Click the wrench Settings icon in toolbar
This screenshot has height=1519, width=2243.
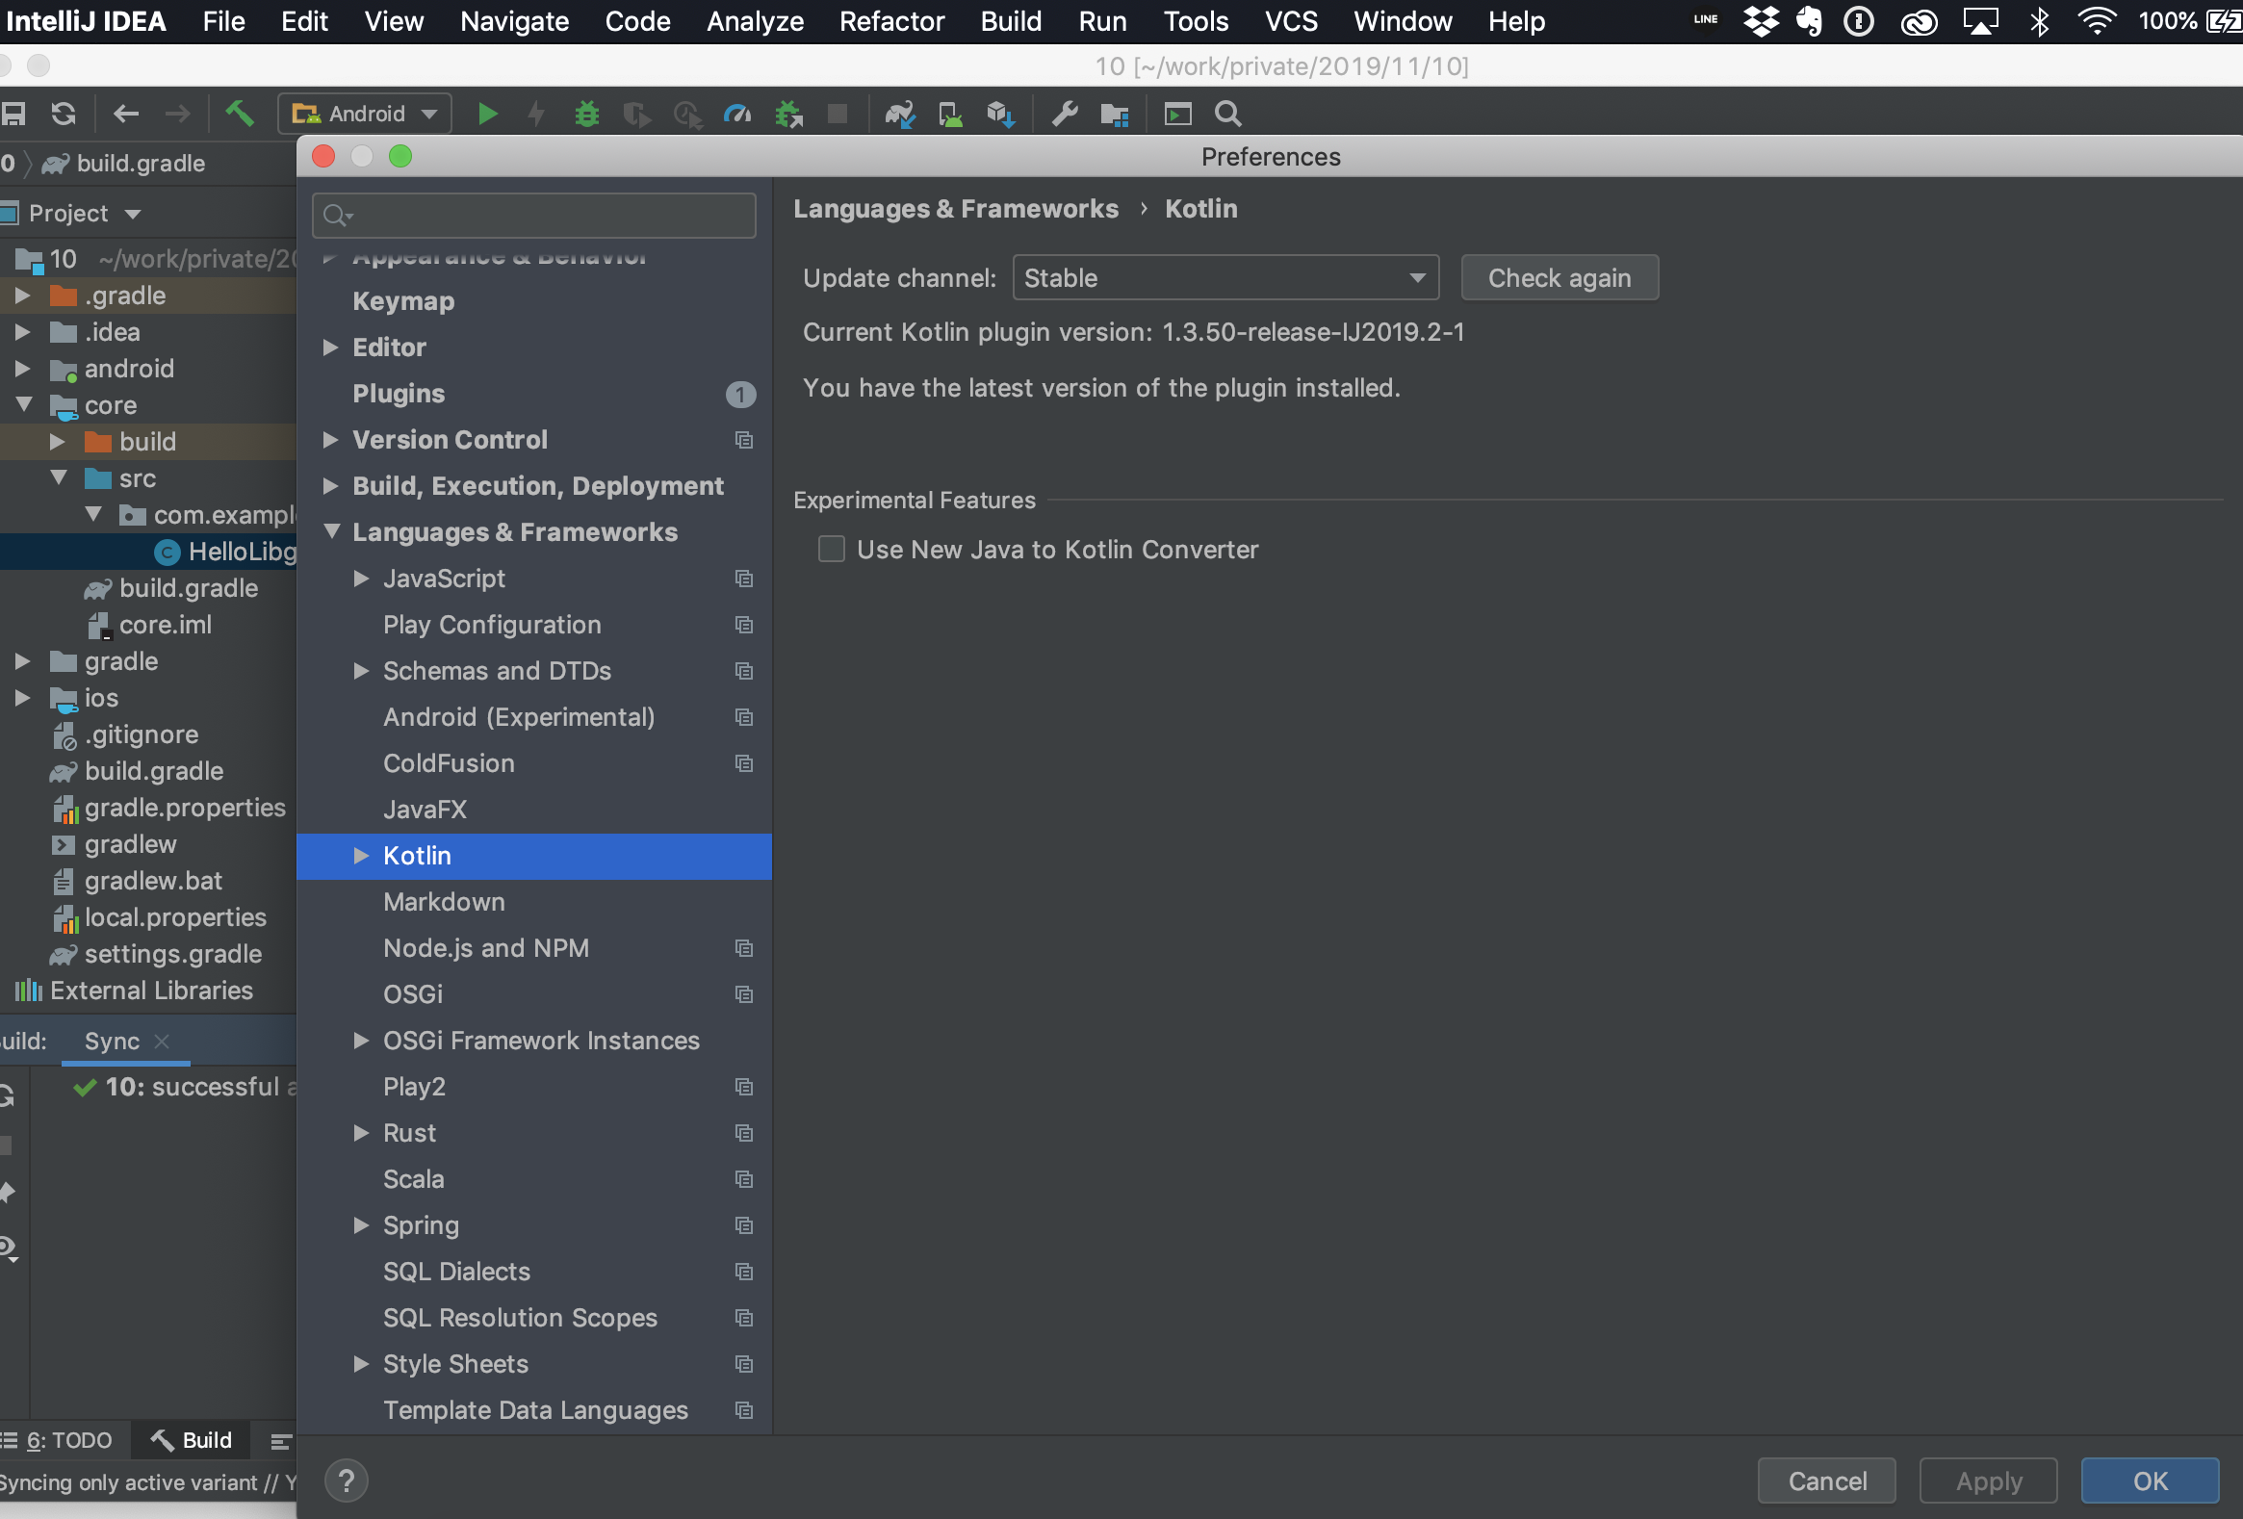(x=1065, y=114)
